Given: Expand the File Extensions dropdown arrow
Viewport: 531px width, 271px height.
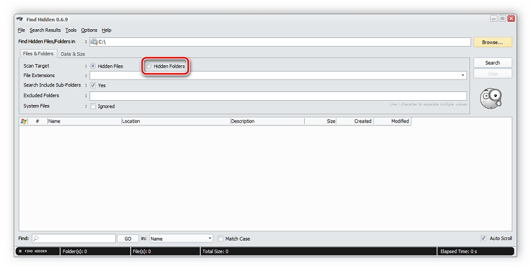Looking at the screenshot, I should (463, 75).
